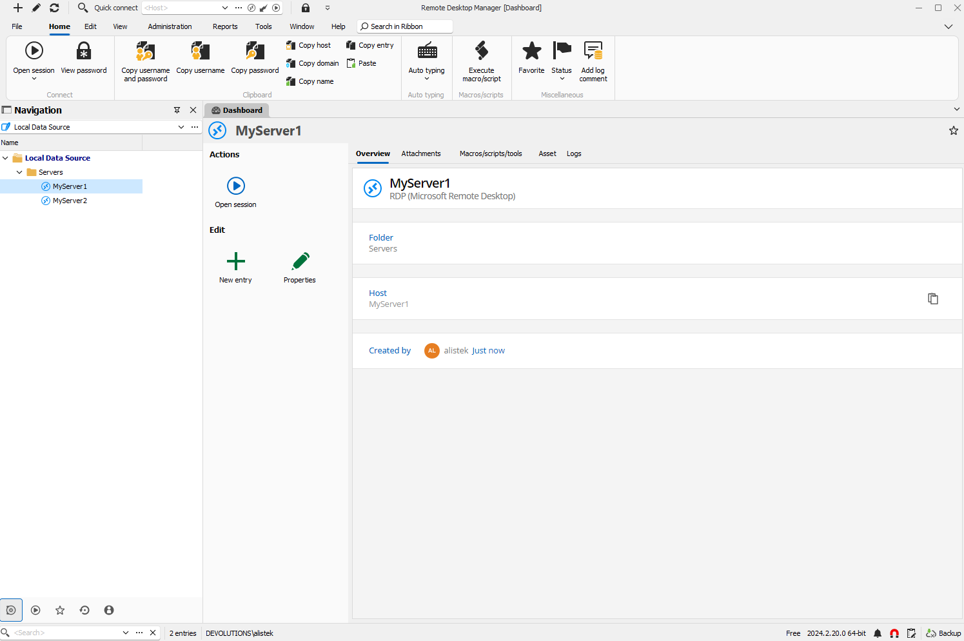The height and width of the screenshot is (641, 964).
Task: Click the View password ribbon icon
Action: [x=84, y=50]
